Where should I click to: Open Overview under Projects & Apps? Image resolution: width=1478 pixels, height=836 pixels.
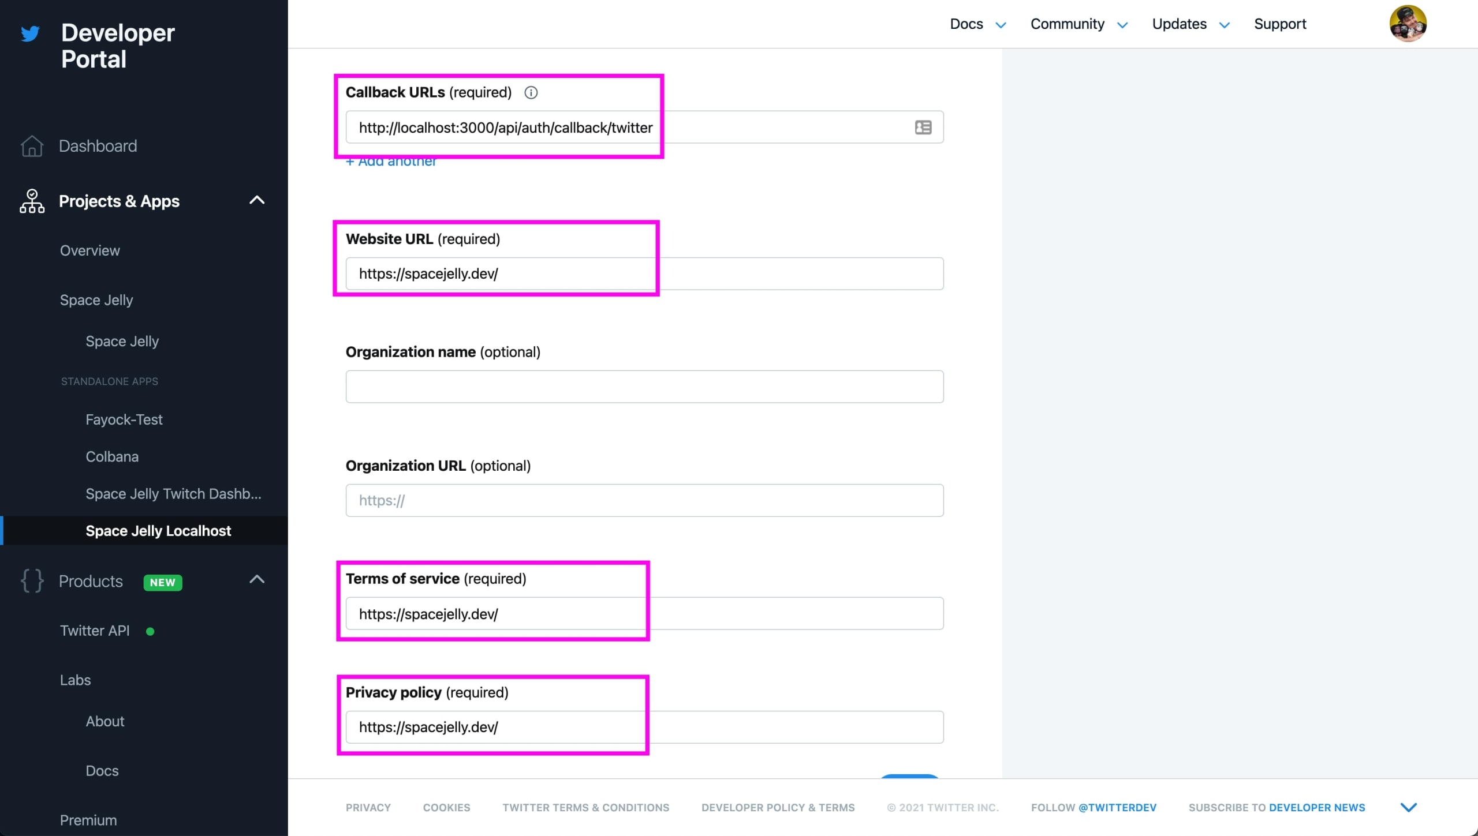pos(89,250)
